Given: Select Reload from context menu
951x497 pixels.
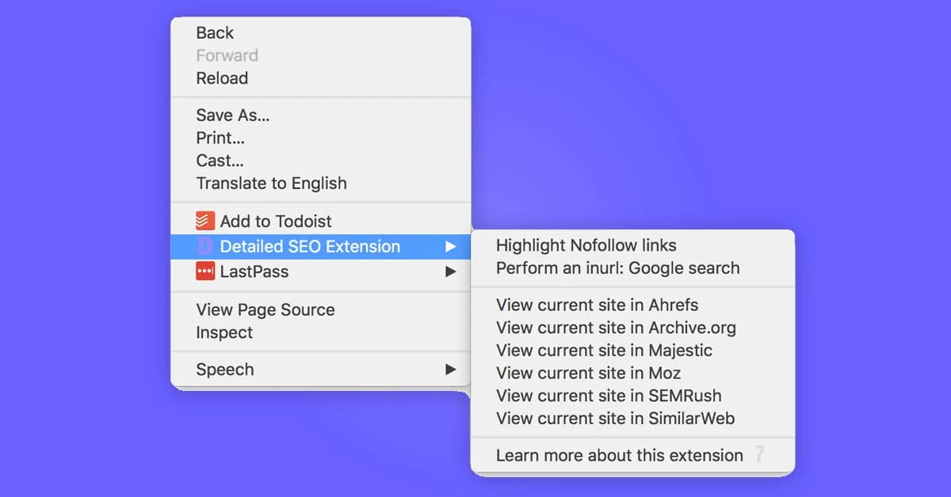Looking at the screenshot, I should click(x=222, y=78).
